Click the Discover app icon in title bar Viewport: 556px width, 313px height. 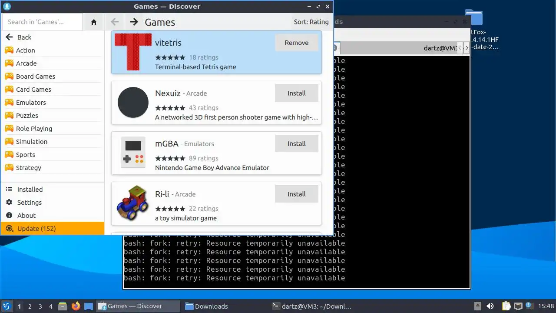pos(7,7)
